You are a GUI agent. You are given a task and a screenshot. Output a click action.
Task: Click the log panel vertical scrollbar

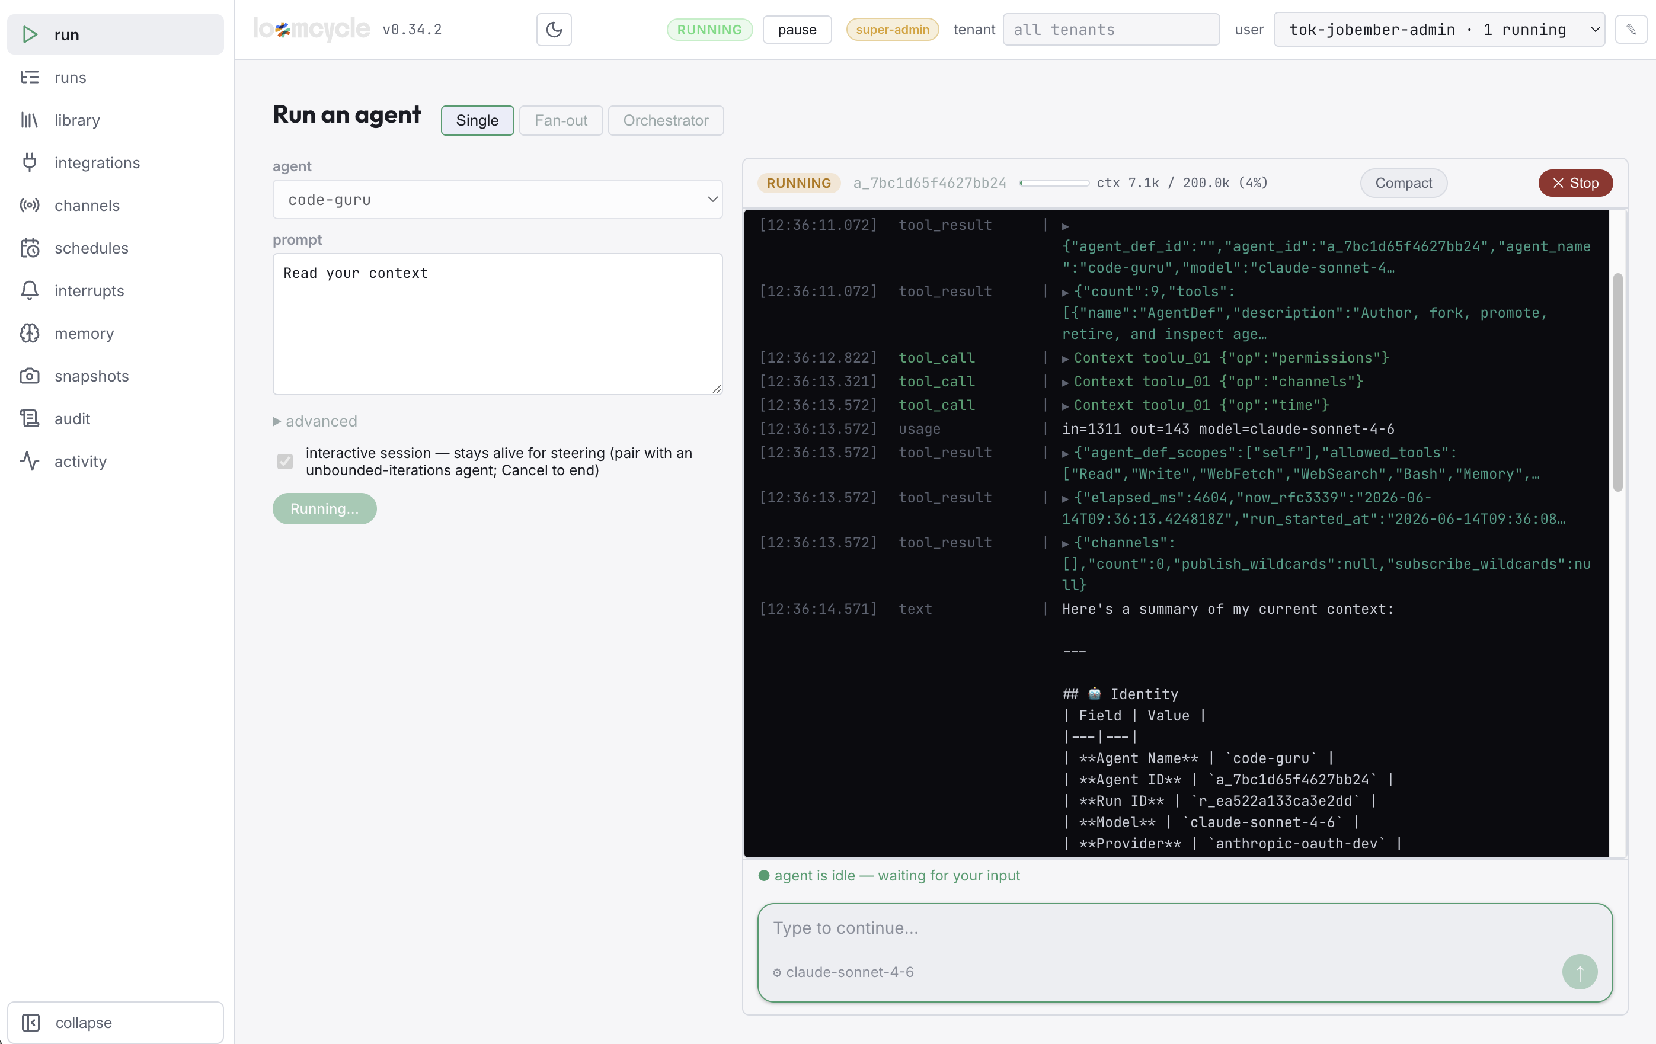click(x=1617, y=382)
